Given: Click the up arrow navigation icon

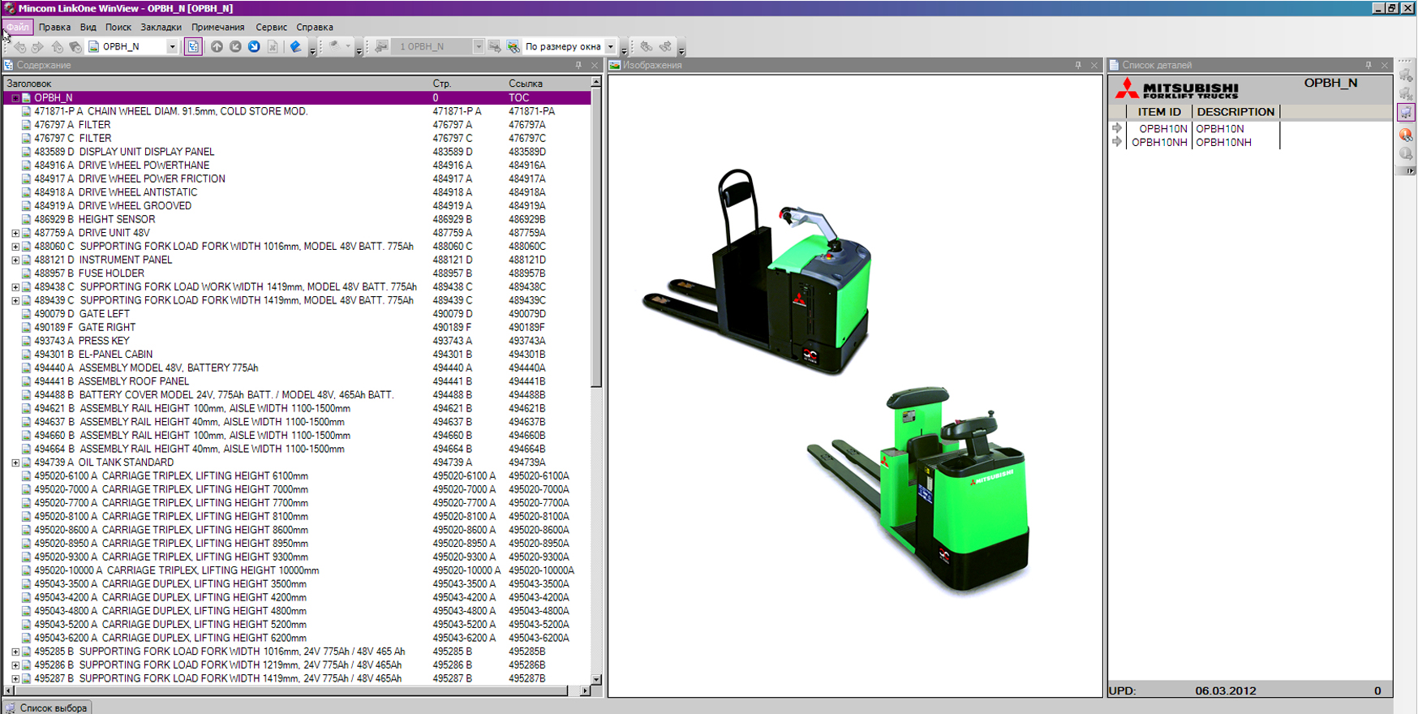Looking at the screenshot, I should click(217, 47).
